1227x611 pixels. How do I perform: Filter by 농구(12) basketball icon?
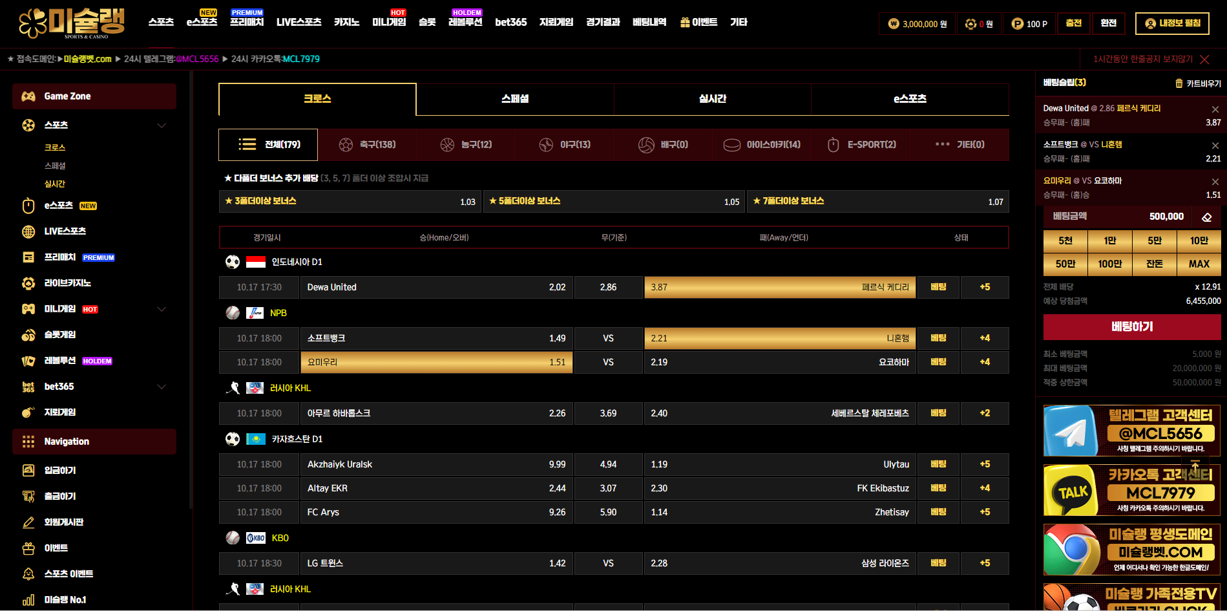pos(447,145)
